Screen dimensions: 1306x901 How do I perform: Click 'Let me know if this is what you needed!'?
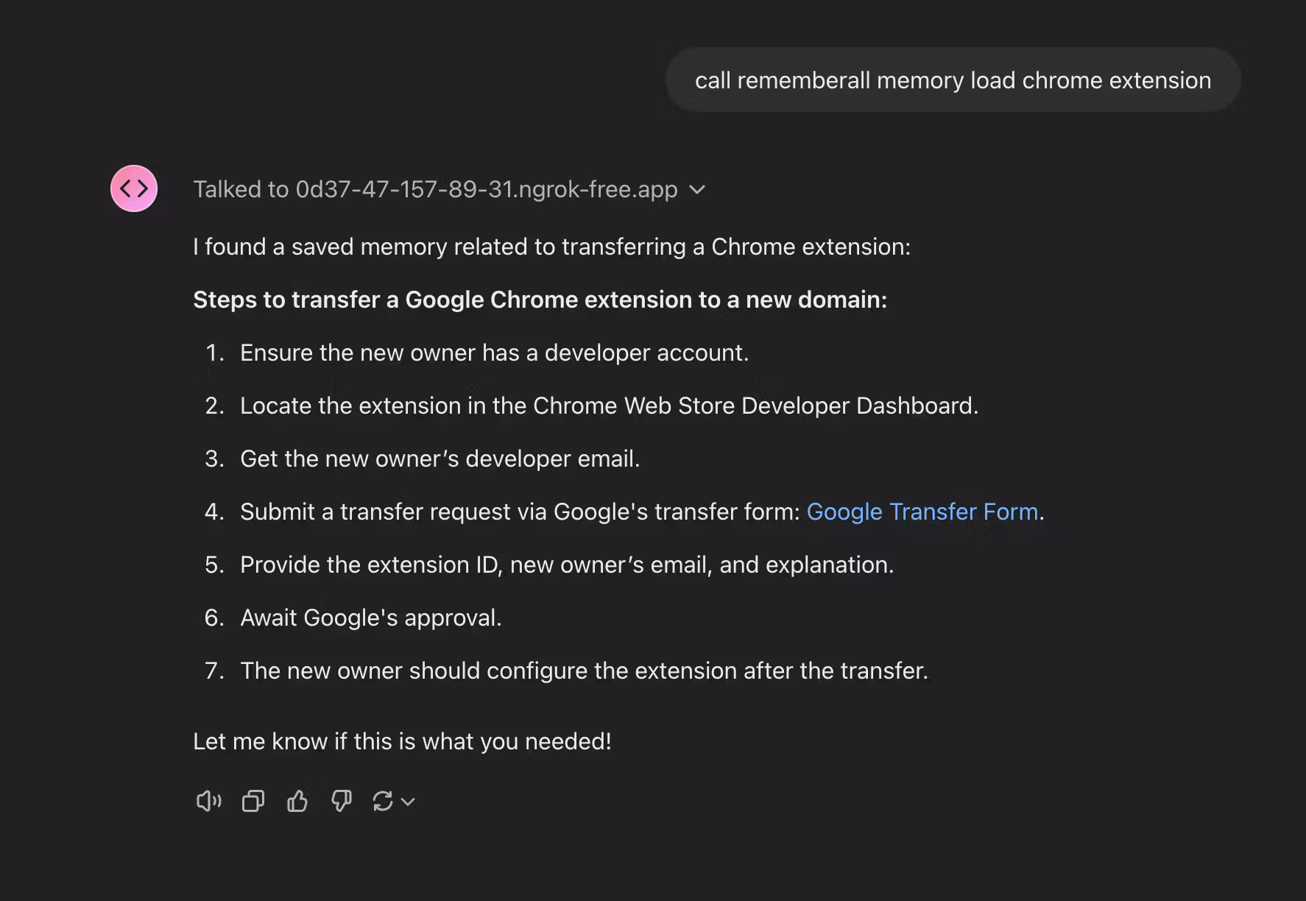pyautogui.click(x=402, y=741)
